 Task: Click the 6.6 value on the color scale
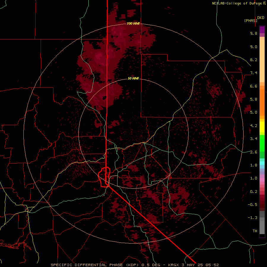tap(254, 86)
